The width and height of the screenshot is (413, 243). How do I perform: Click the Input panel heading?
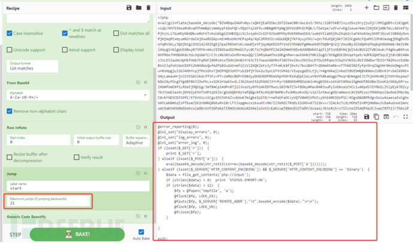coord(166,8)
